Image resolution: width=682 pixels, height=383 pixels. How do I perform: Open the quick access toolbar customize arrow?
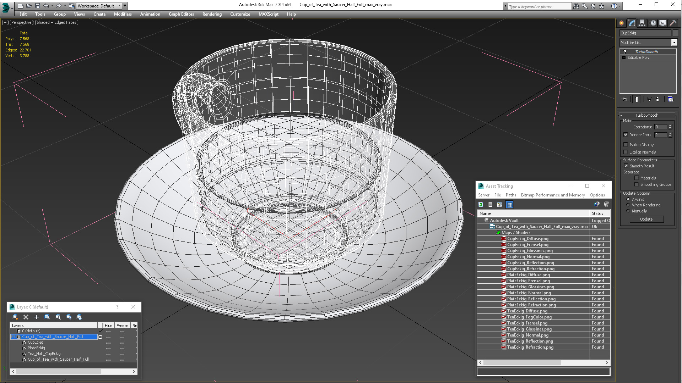125,6
